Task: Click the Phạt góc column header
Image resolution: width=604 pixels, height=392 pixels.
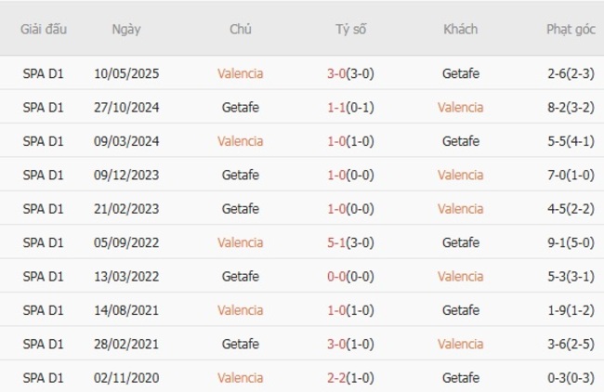Action: pyautogui.click(x=571, y=30)
